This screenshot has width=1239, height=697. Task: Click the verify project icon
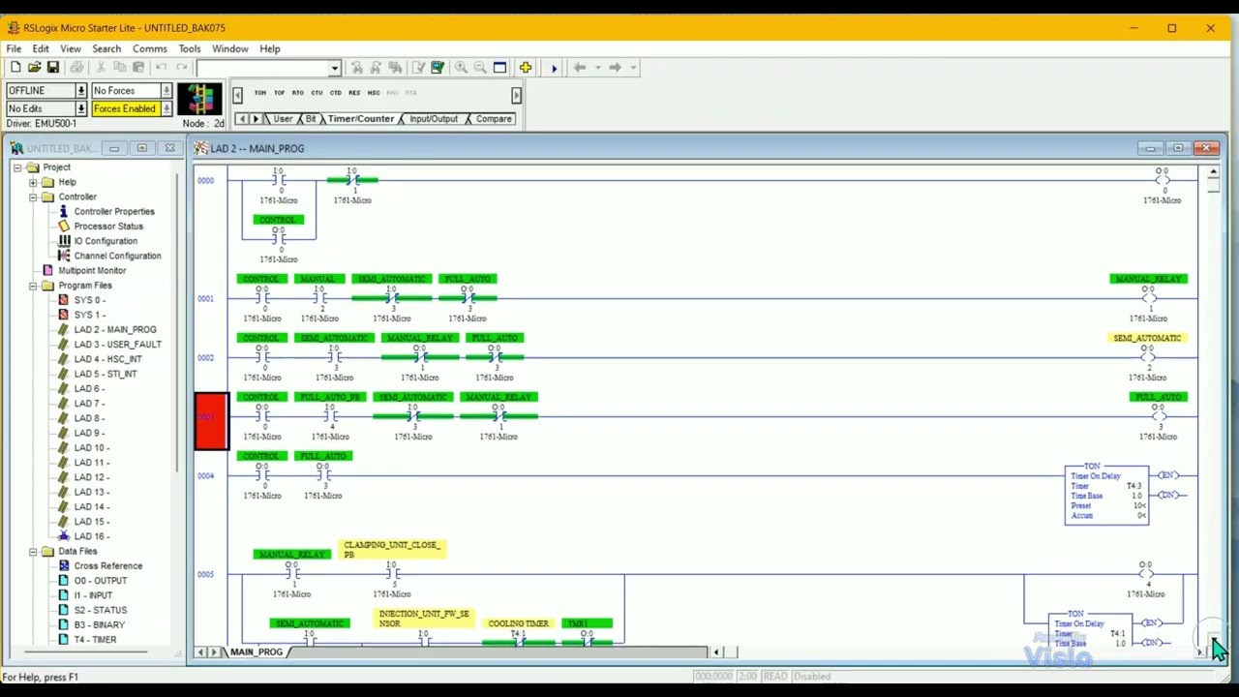pos(438,68)
